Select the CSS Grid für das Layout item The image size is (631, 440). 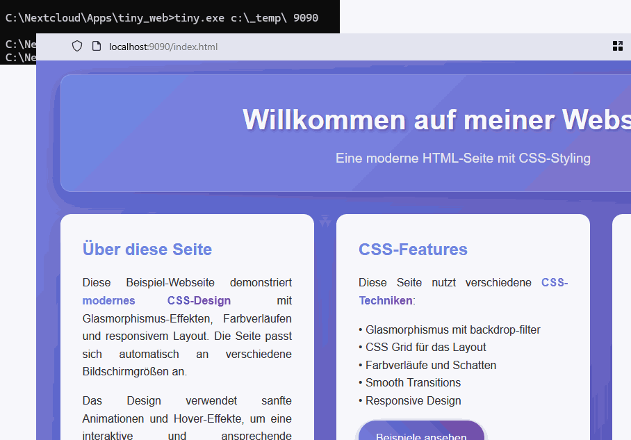(422, 347)
